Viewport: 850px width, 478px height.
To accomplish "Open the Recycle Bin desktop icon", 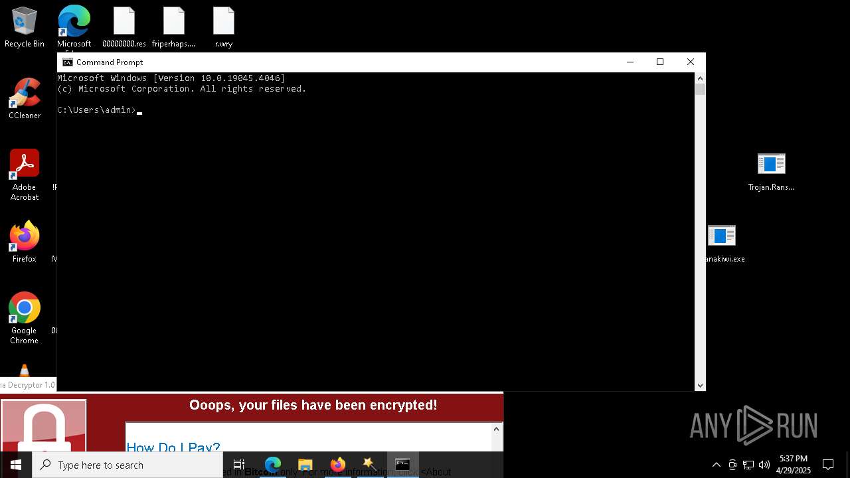I will pos(25,28).
